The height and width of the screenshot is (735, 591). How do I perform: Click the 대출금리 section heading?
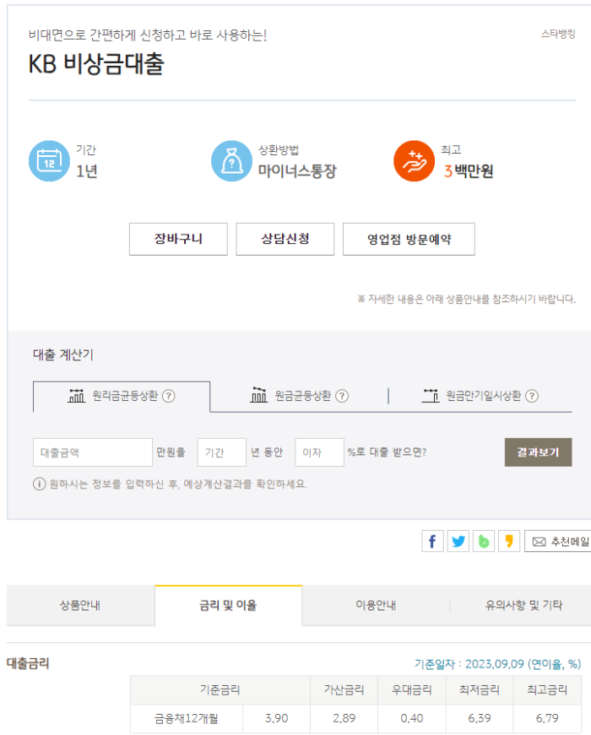(28, 663)
